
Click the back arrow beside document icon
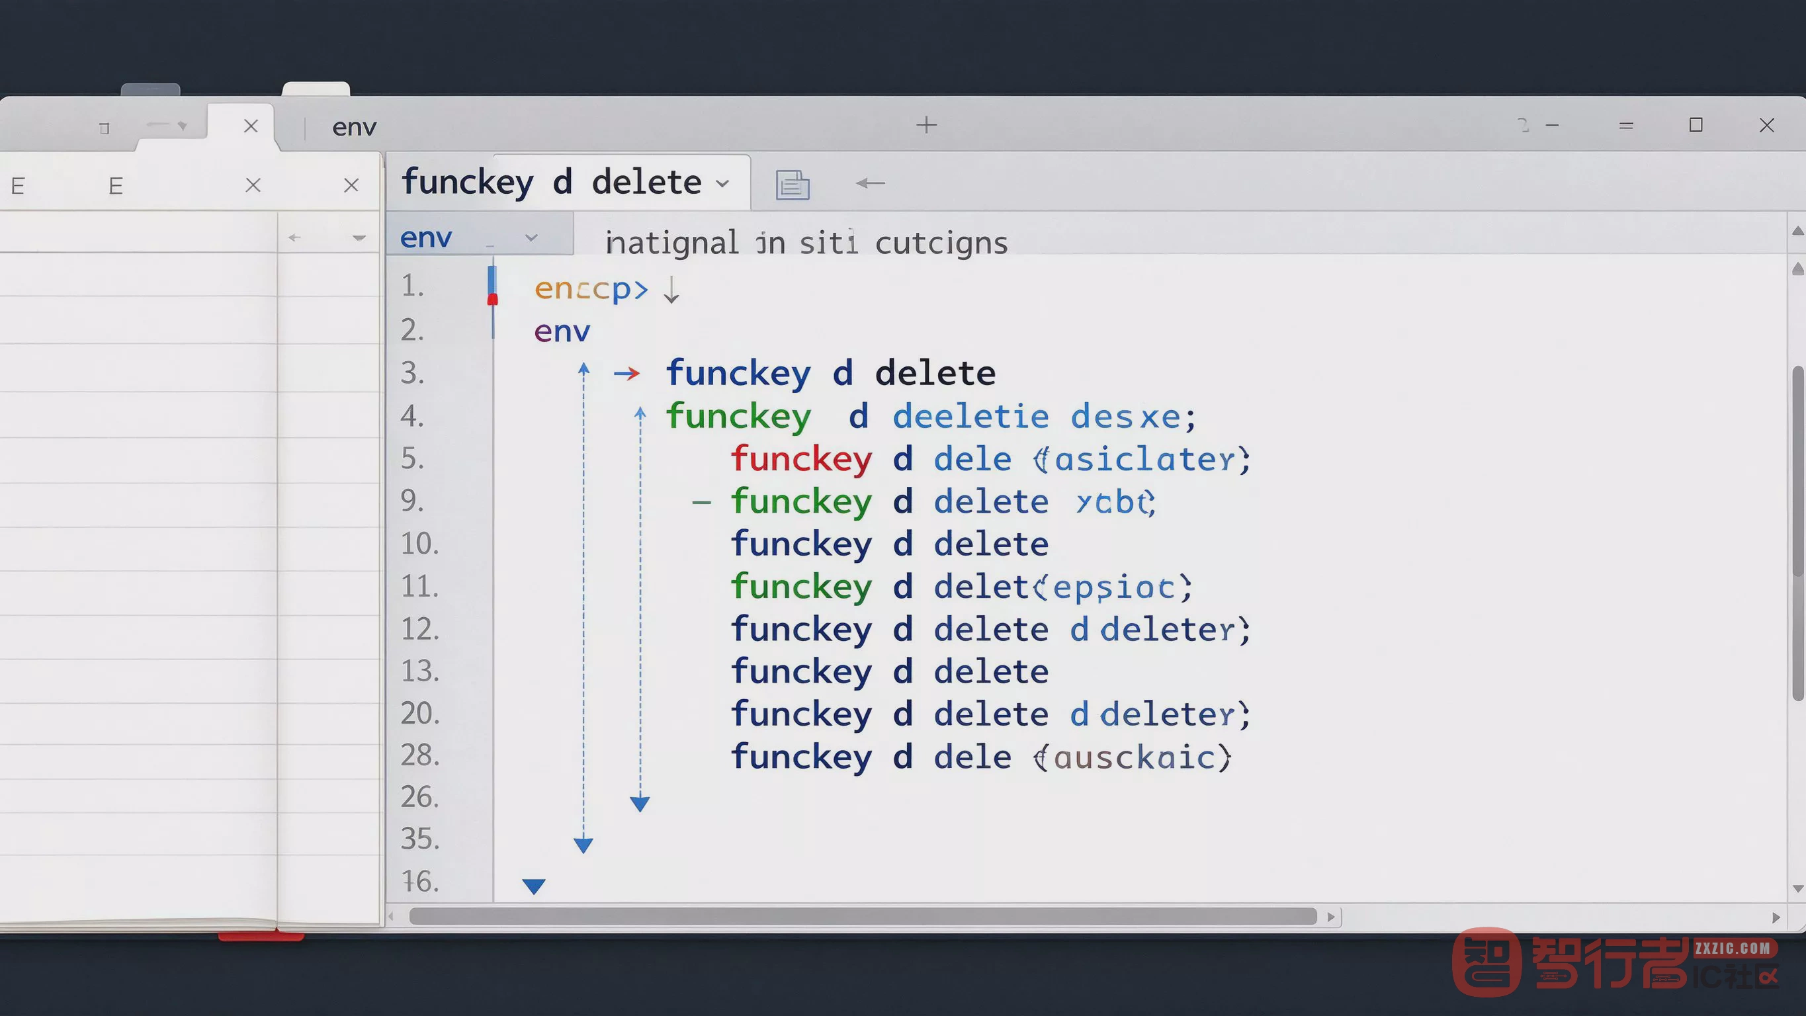pos(870,184)
